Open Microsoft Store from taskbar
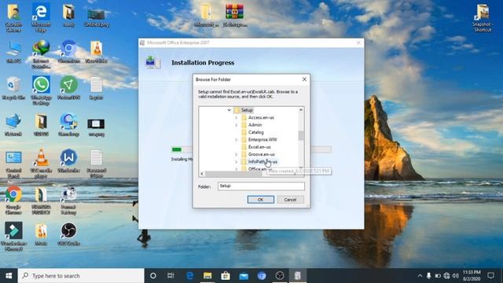 point(226,276)
